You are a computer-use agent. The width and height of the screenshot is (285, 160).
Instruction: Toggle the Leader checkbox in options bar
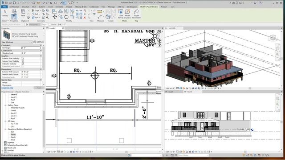point(50,24)
